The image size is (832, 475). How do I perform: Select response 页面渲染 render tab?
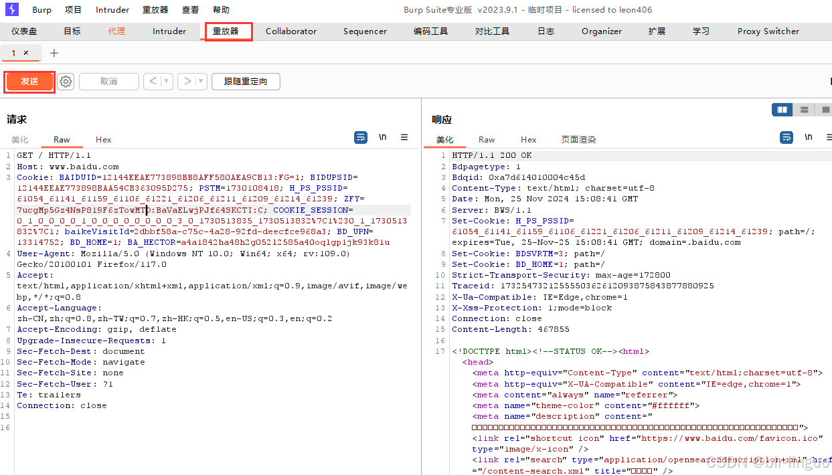tap(578, 139)
